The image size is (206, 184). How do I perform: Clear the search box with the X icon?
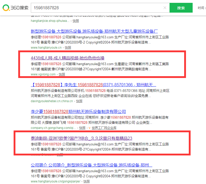pyautogui.click(x=165, y=8)
